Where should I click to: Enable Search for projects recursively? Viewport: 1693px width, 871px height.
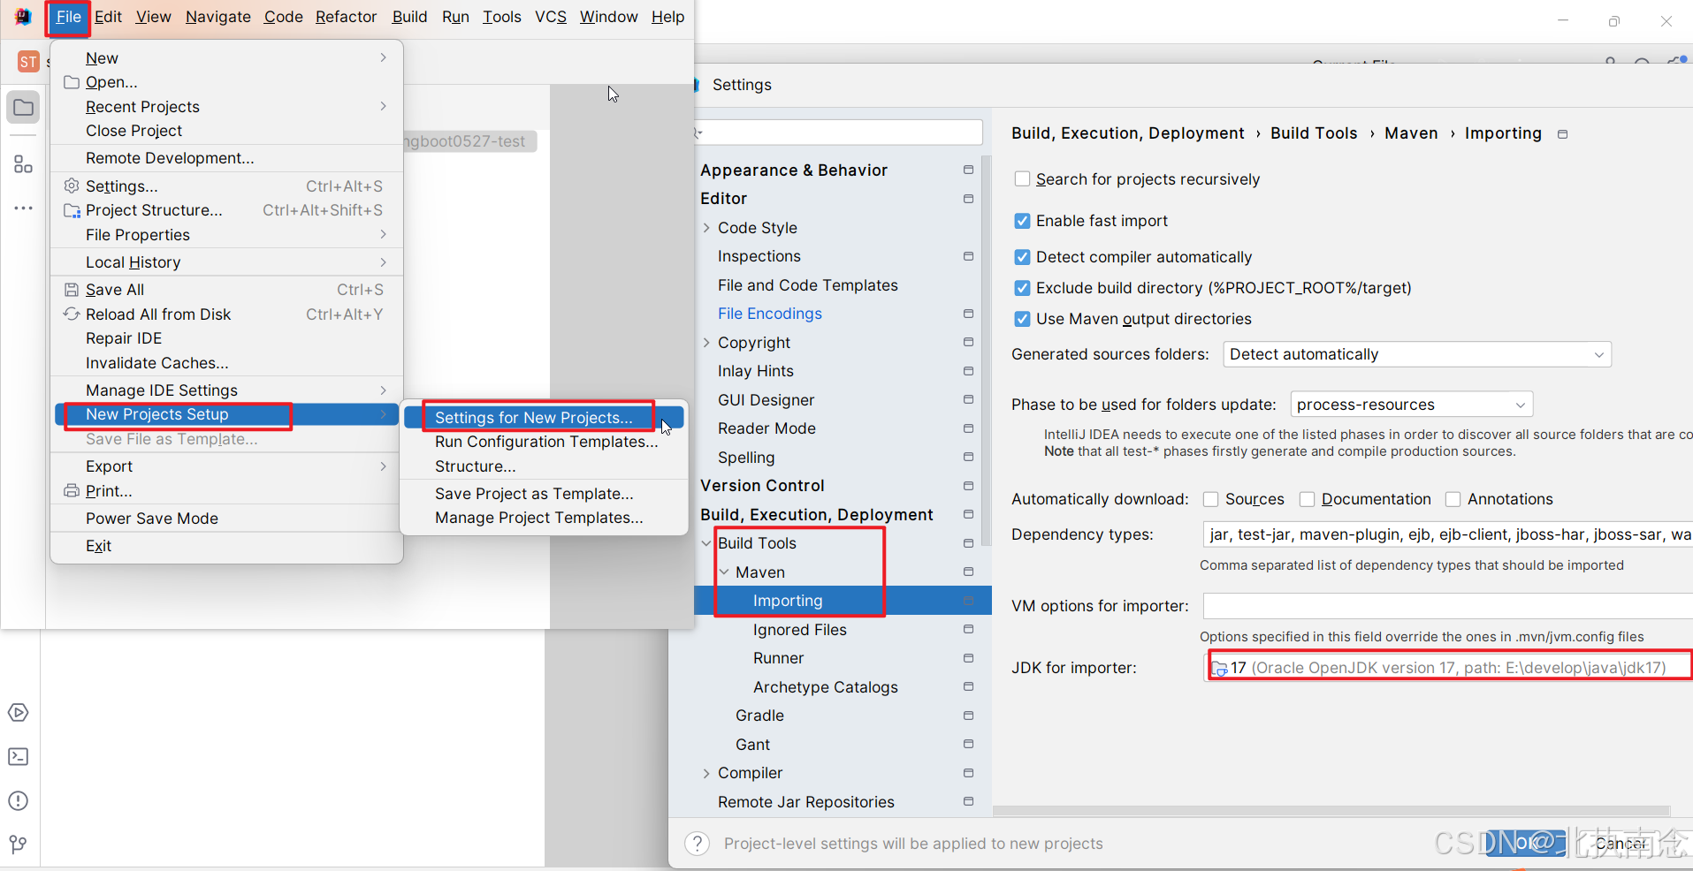1022,178
